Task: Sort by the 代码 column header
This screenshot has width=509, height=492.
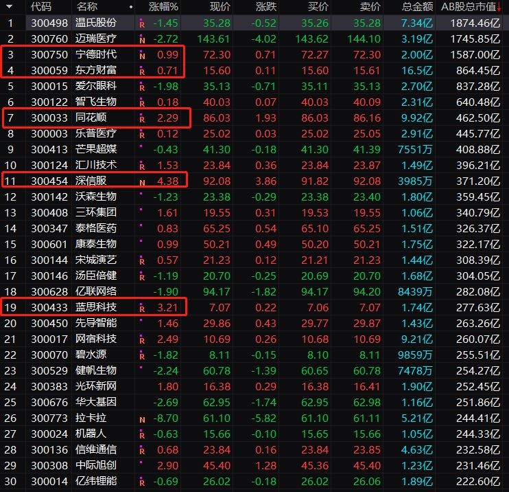Action: pyautogui.click(x=40, y=6)
